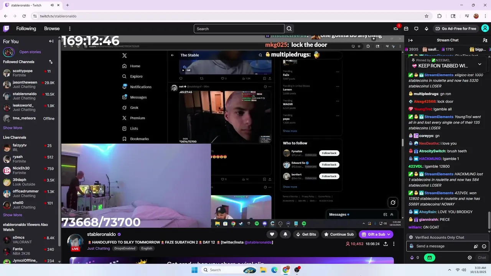Open whispers speech bubble icon
Image resolution: width=491 pixels, height=276 pixels.
point(416,29)
